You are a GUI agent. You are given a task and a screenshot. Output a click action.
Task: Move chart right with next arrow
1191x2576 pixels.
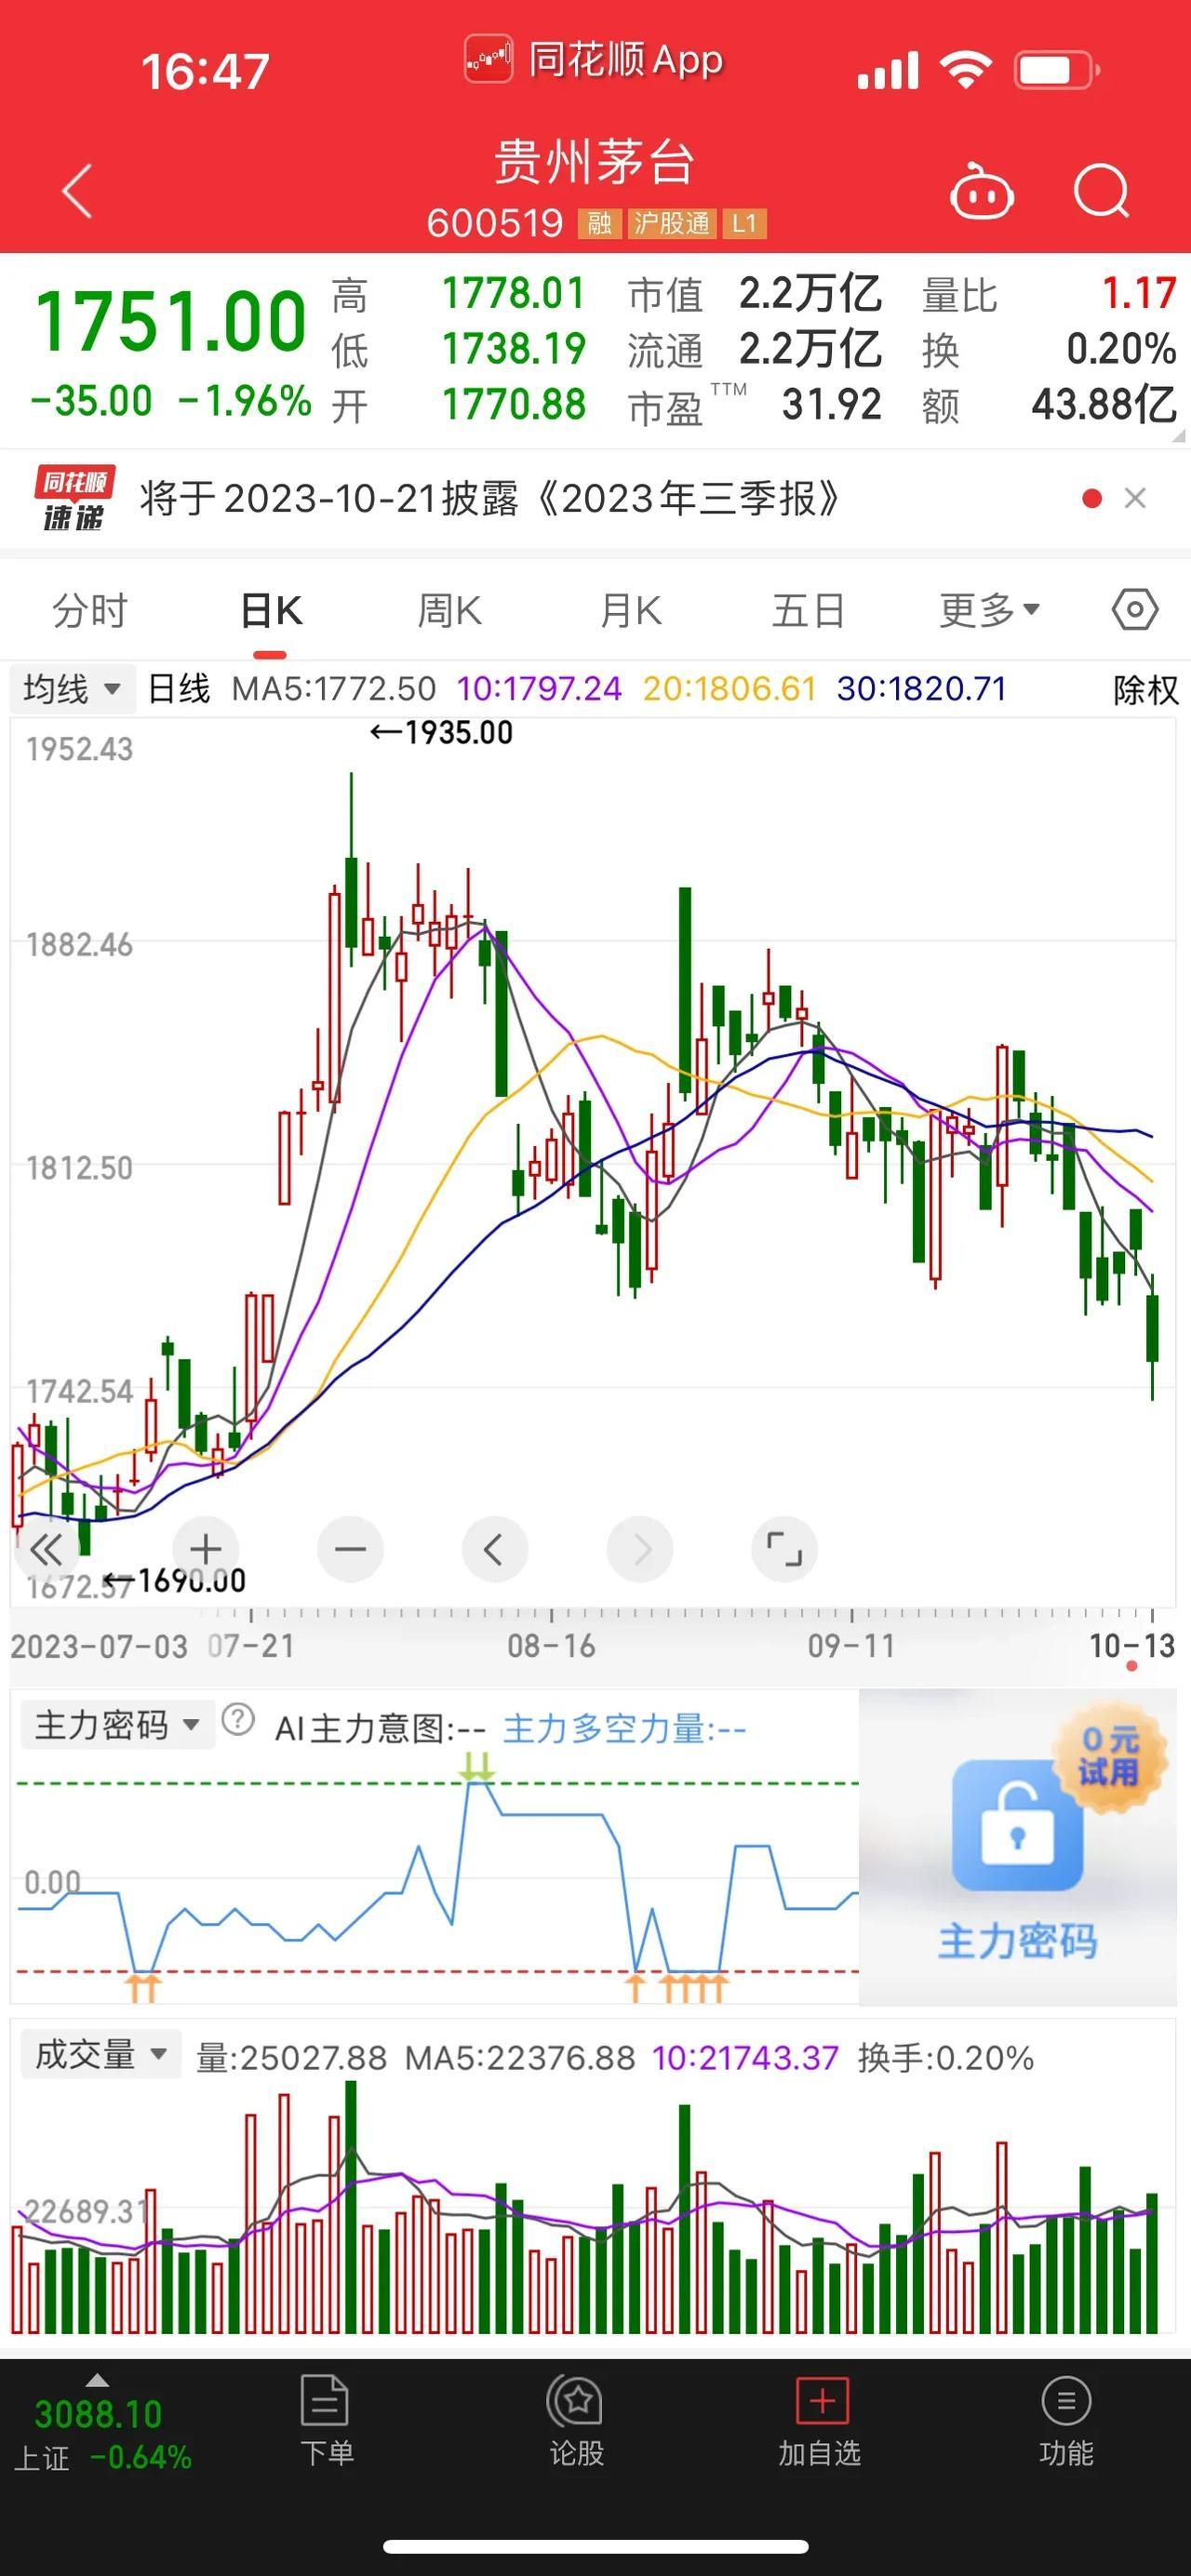click(x=640, y=1550)
